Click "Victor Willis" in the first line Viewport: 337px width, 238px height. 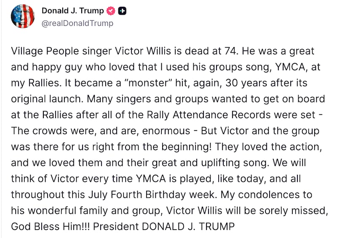point(143,51)
